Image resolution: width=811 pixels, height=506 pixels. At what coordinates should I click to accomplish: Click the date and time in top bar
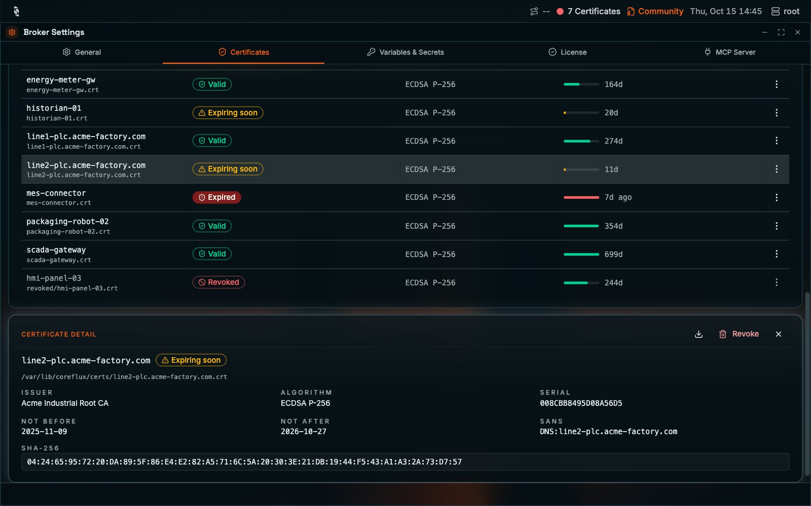[x=726, y=11]
